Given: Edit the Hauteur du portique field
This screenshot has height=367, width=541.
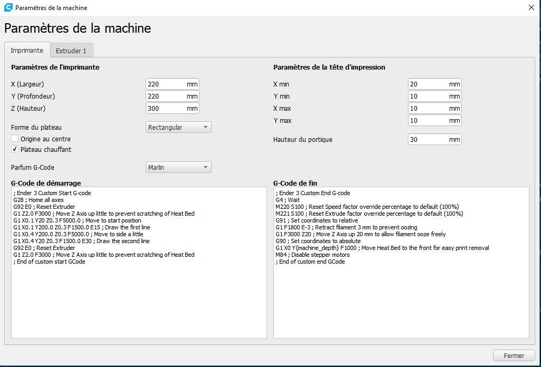Looking at the screenshot, I should tap(434, 139).
